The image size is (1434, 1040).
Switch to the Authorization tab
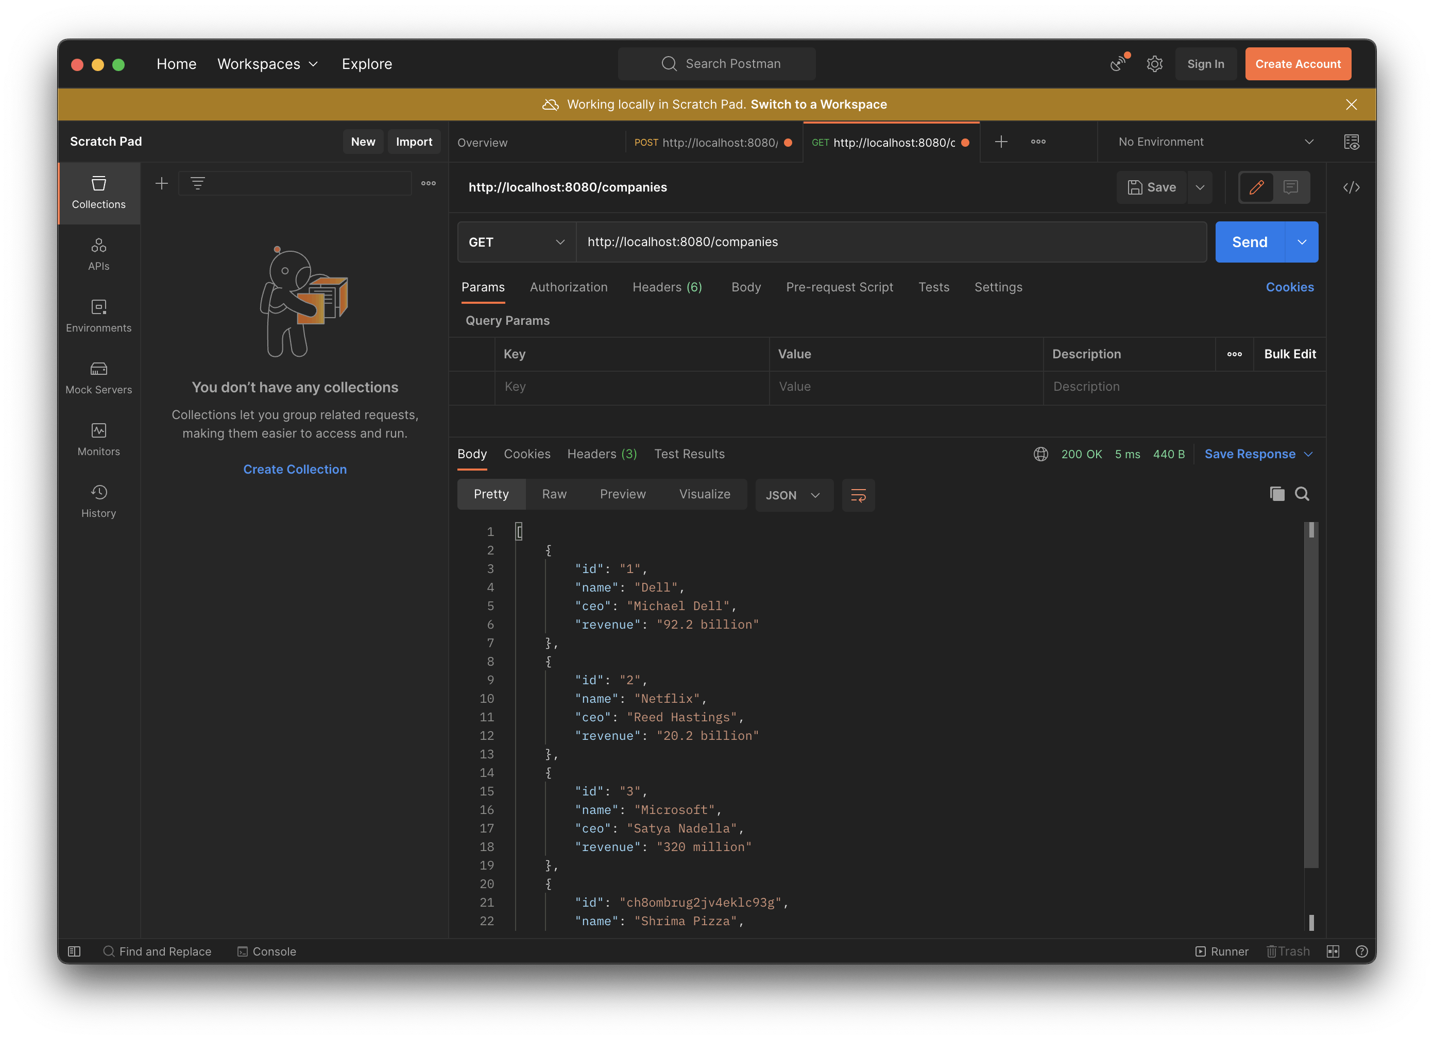pos(569,287)
